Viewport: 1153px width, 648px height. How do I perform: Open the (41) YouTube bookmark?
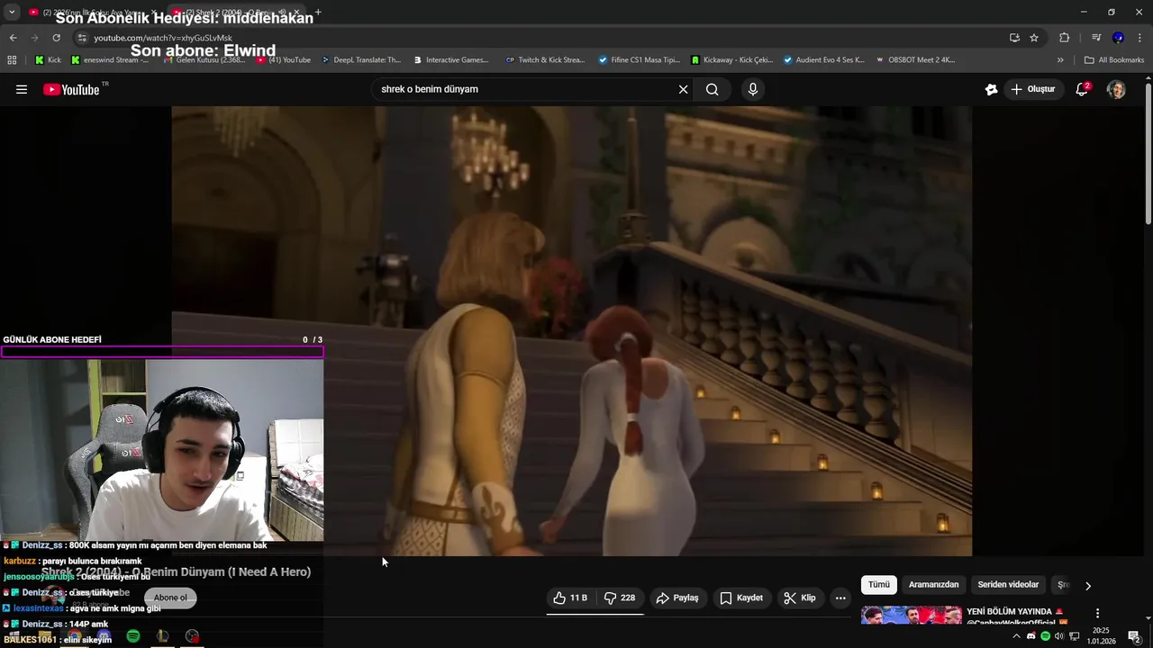(x=284, y=60)
